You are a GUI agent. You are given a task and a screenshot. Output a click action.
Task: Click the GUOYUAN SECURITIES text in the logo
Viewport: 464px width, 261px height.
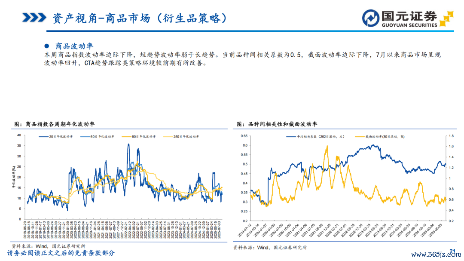(x=409, y=25)
